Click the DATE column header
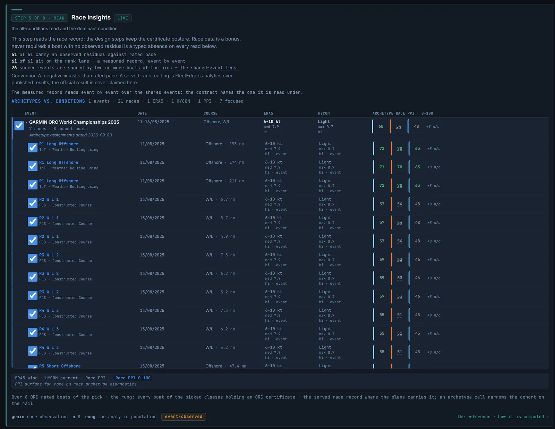The width and height of the screenshot is (555, 429). (142, 113)
